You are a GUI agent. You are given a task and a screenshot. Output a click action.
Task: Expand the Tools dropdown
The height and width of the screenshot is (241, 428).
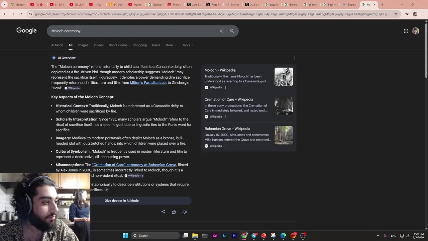188,45
